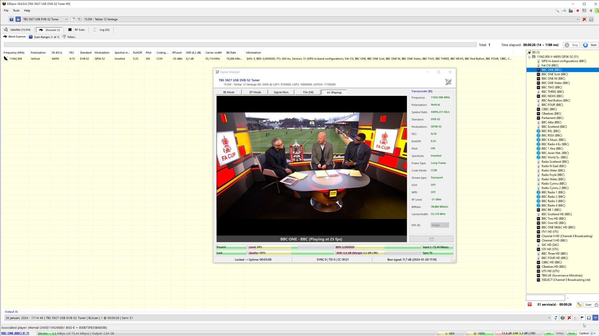Click the collapse bar button below MIS dropdown

431,239
